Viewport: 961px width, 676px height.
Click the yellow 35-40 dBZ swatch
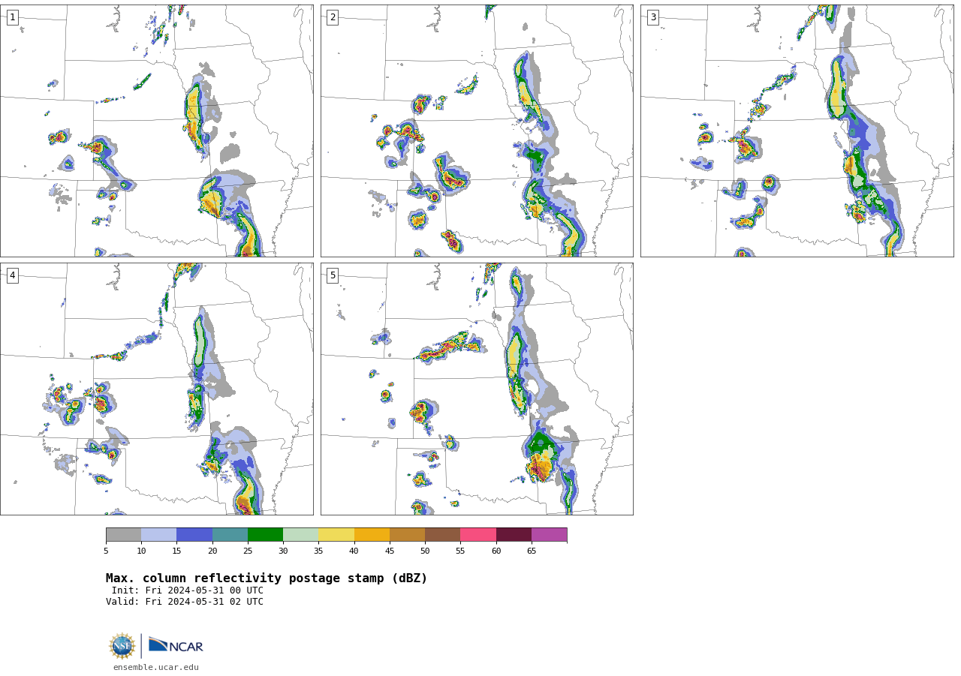point(336,535)
